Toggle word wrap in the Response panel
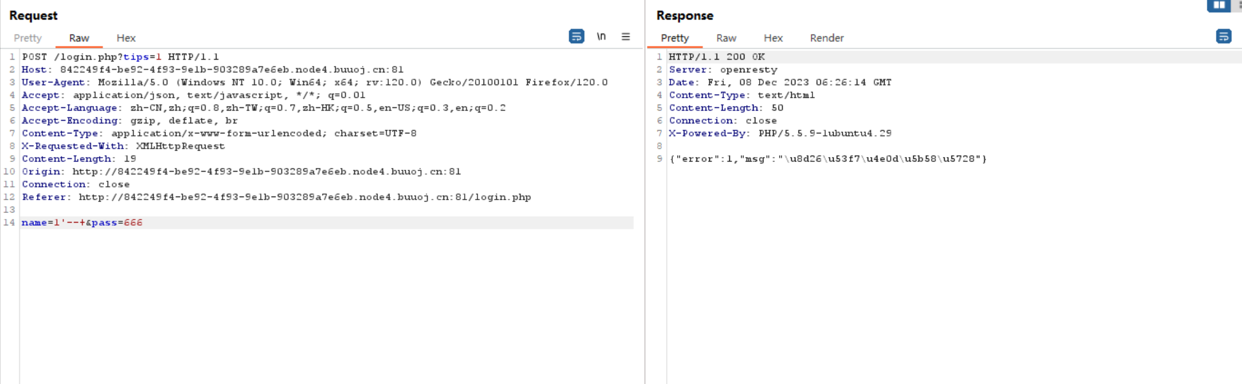 click(x=1223, y=36)
